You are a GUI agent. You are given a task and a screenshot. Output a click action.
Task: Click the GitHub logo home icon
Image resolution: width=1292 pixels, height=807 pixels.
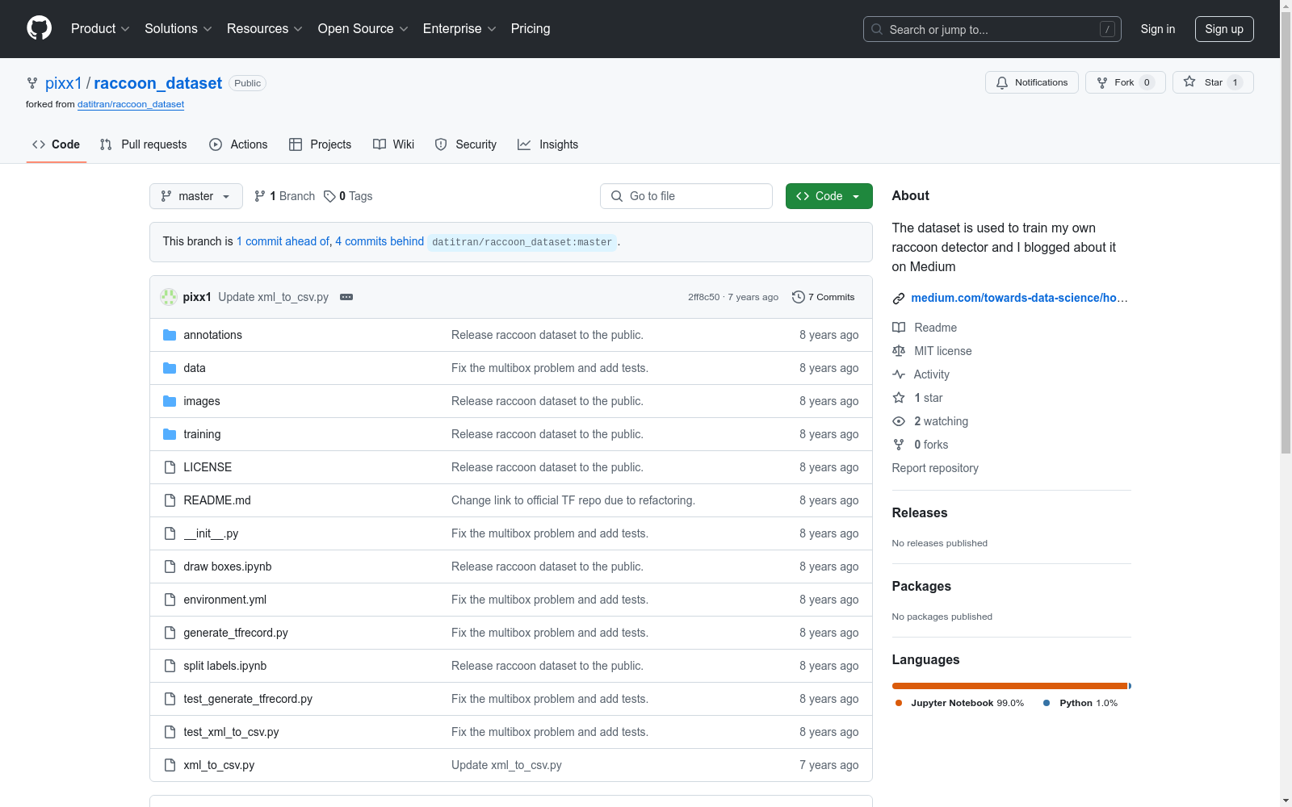click(39, 28)
